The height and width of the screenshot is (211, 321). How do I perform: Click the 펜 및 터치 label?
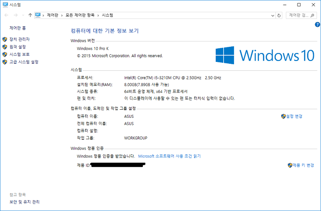[x=86, y=98]
